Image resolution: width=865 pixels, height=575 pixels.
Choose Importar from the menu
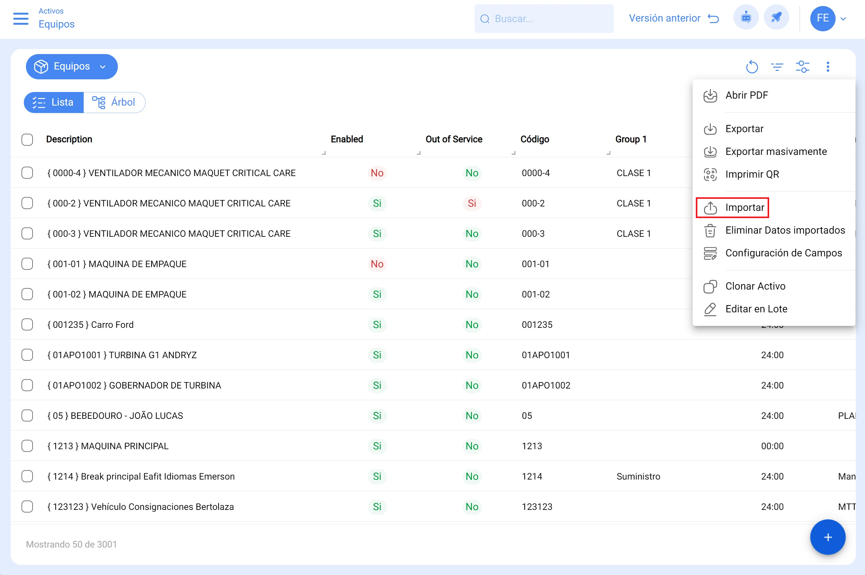(744, 208)
